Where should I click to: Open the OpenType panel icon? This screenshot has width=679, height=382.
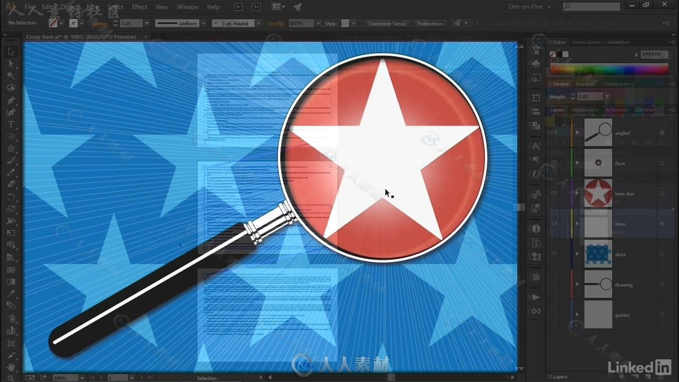coord(536,174)
